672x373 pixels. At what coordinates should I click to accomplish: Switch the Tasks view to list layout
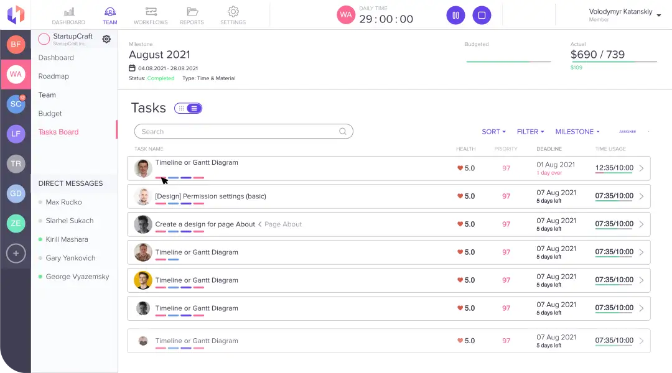(x=194, y=108)
